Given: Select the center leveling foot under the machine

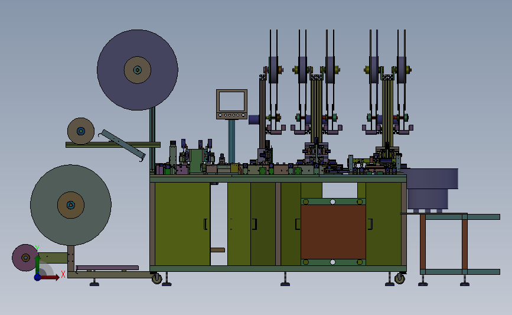Looking at the screenshot, I should point(285,279).
